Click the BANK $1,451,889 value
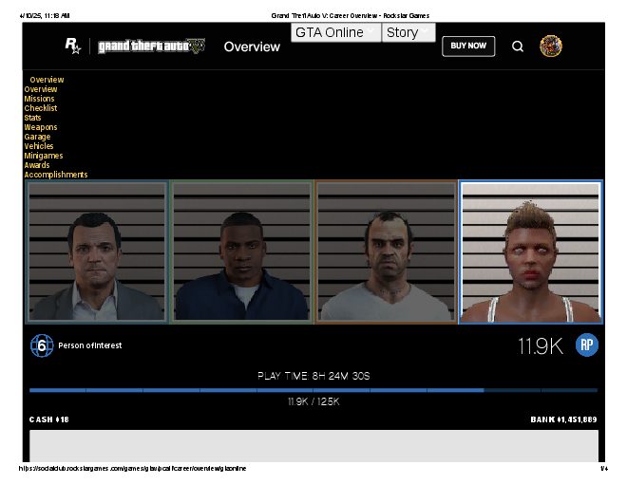This screenshot has height=484, width=627. [x=563, y=419]
